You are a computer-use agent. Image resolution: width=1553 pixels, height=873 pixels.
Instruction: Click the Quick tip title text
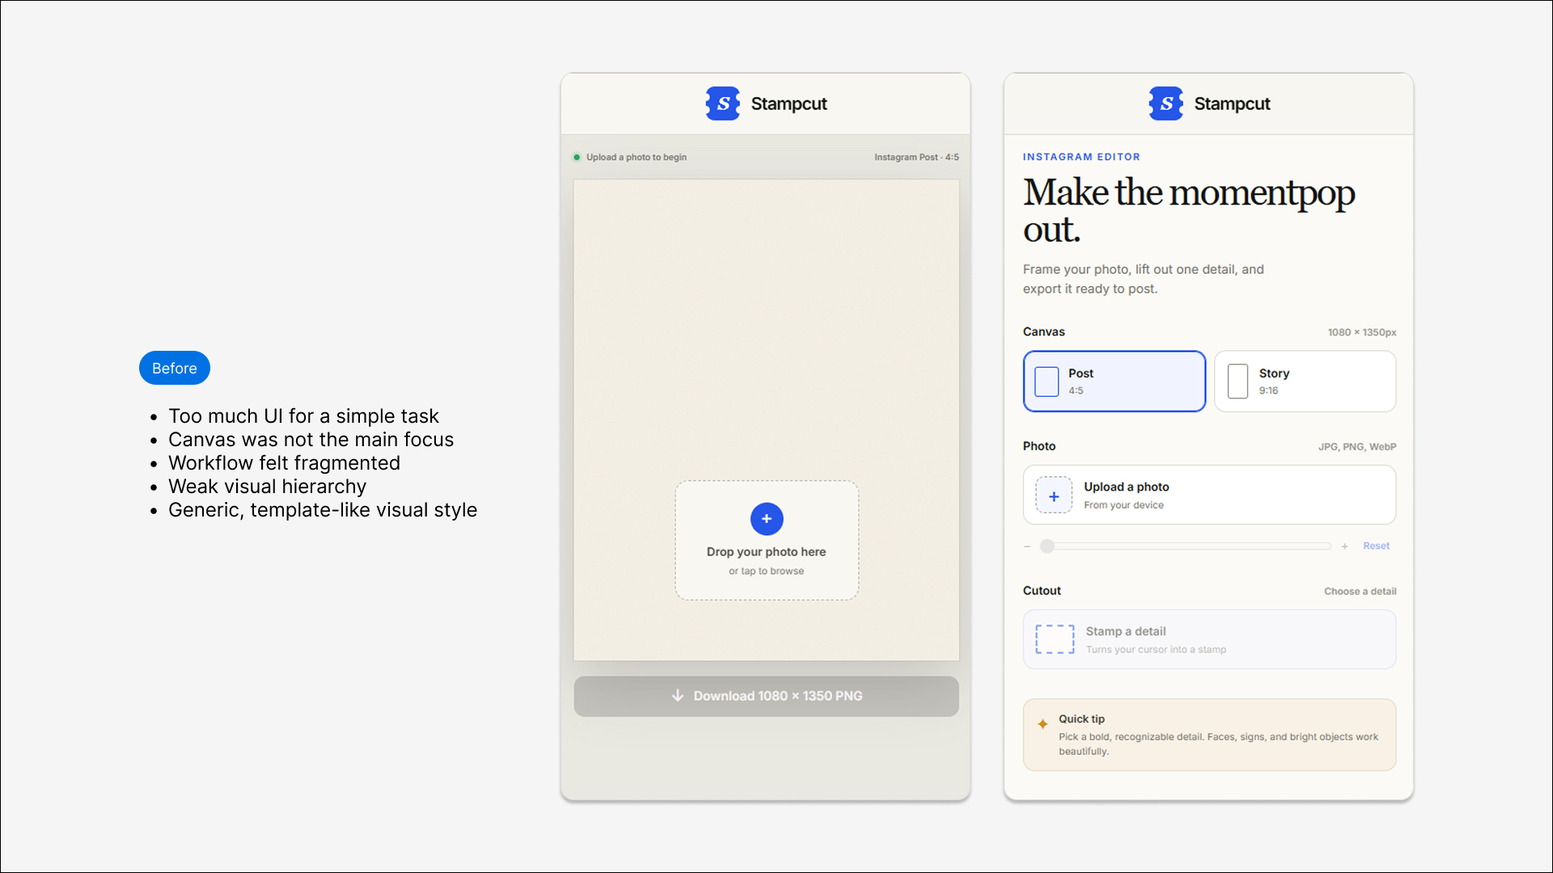(x=1081, y=719)
